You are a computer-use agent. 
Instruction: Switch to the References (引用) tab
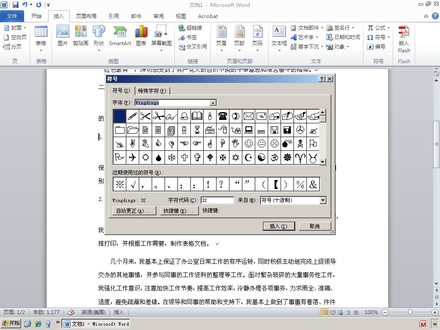pyautogui.click(x=113, y=16)
